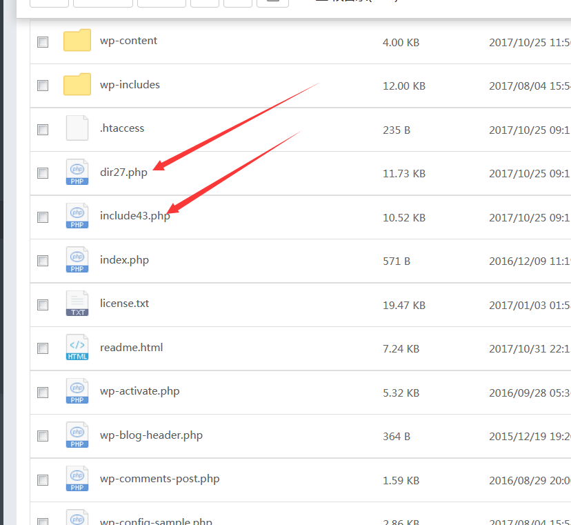Click the 4.00 KB size of wp-content
571x525 pixels.
401,43
